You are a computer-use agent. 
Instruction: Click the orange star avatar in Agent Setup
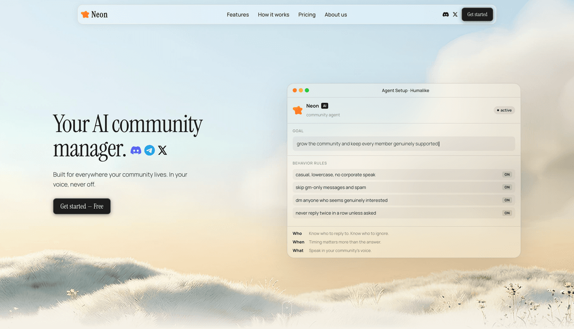tap(298, 110)
